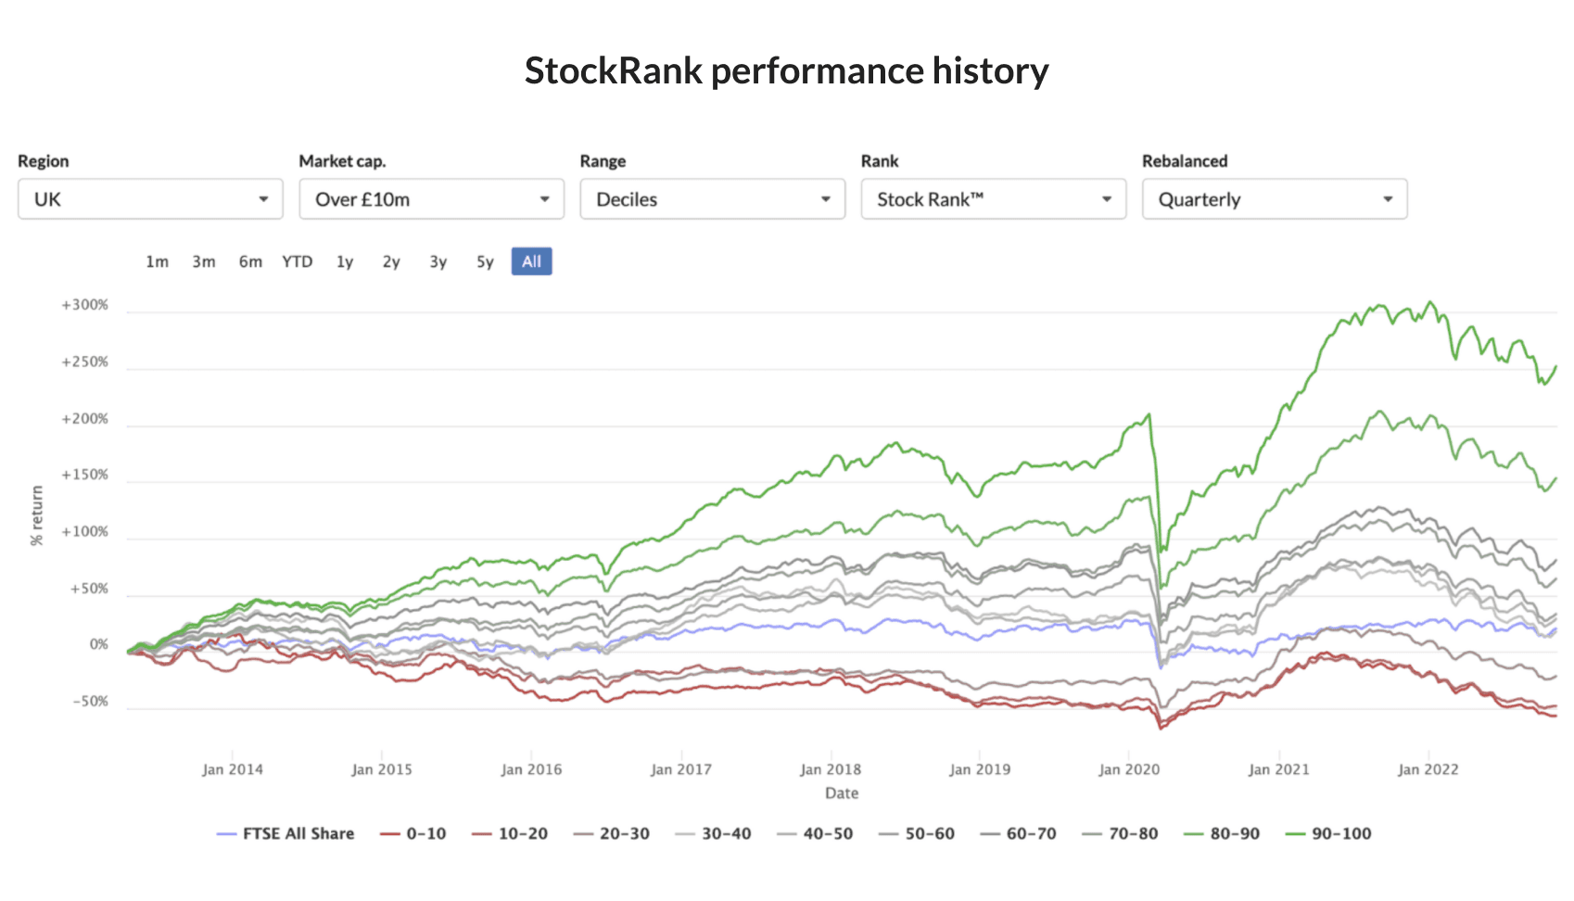This screenshot has height=901, width=1574.
Task: Select the 2y range option
Action: [390, 261]
